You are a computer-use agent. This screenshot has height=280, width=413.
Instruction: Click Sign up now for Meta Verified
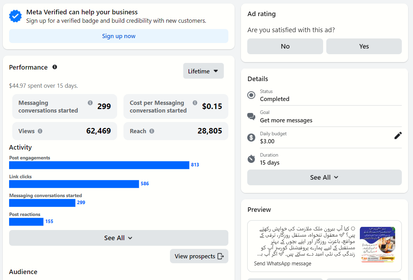tap(119, 36)
